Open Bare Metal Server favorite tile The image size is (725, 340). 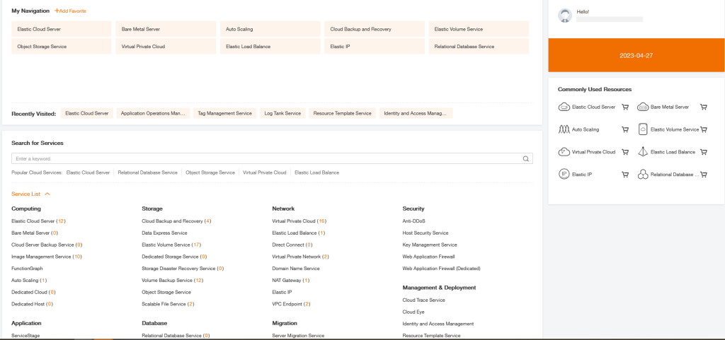166,29
